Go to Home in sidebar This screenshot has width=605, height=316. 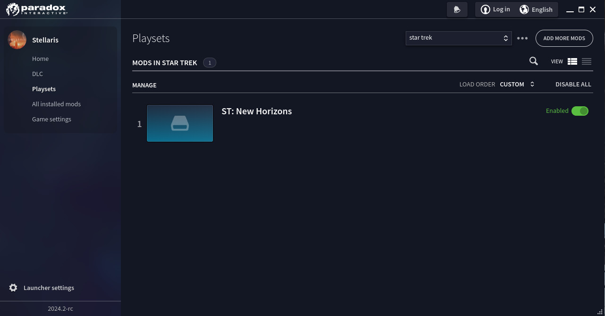click(40, 59)
